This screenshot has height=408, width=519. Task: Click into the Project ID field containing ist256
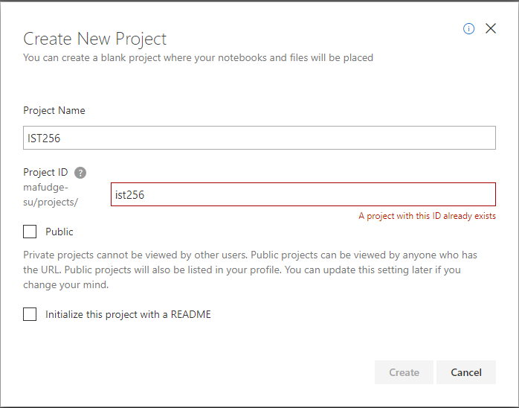[303, 194]
